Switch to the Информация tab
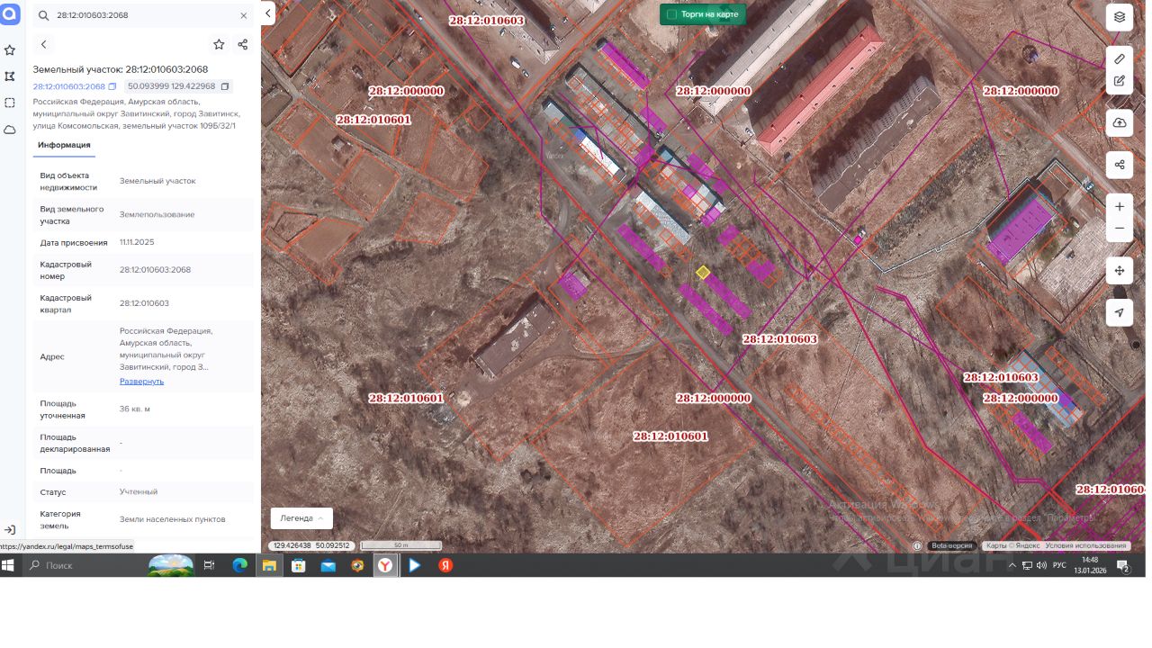1152x648 pixels. pyautogui.click(x=64, y=145)
